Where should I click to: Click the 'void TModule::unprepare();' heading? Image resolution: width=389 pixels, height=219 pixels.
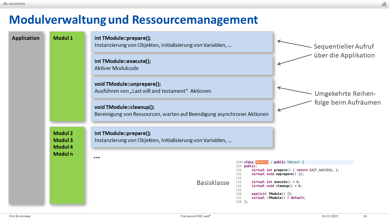pyautogui.click(x=128, y=84)
